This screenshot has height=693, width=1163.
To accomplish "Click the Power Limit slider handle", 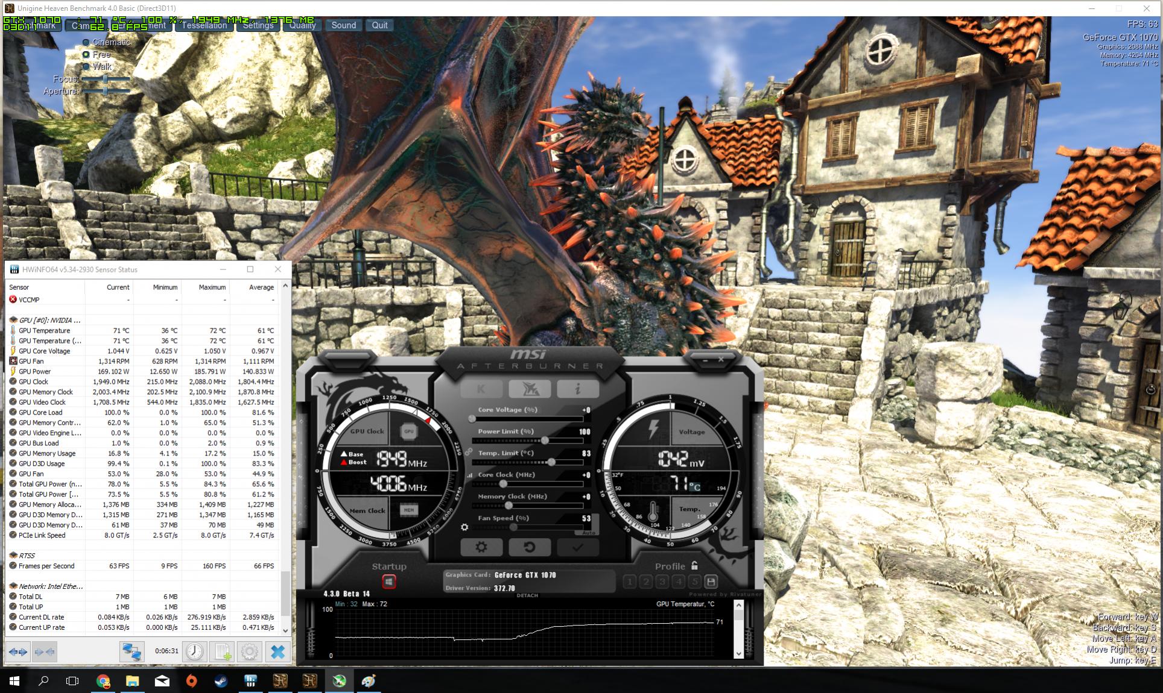I will 545,441.
